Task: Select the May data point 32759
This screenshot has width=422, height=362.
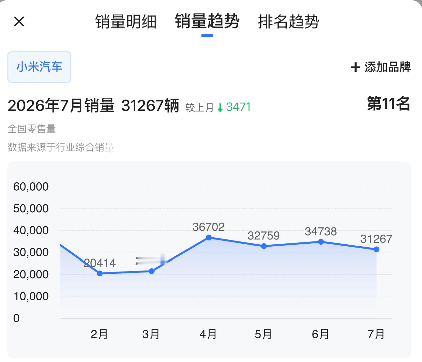Action: click(264, 246)
